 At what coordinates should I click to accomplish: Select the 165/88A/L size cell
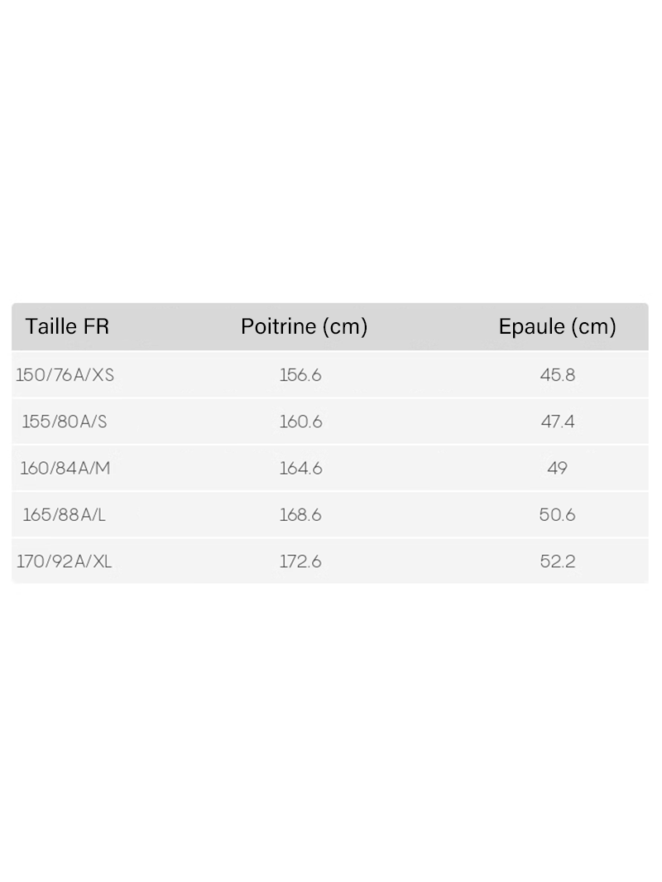(65, 514)
